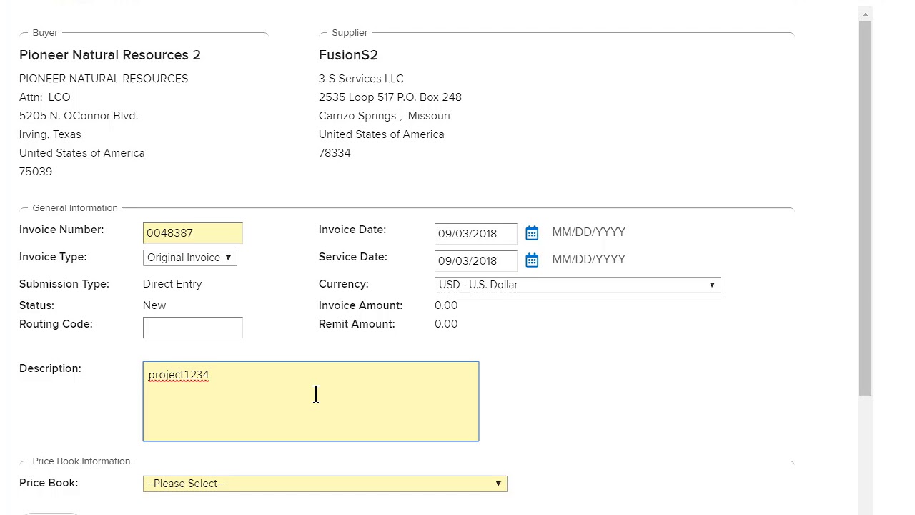Click the empty Routing Code field
Image resolution: width=915 pixels, height=515 pixels.
[x=193, y=328]
